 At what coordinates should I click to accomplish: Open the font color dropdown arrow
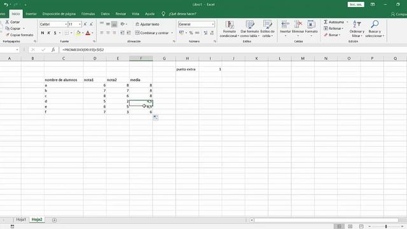[x=92, y=33]
